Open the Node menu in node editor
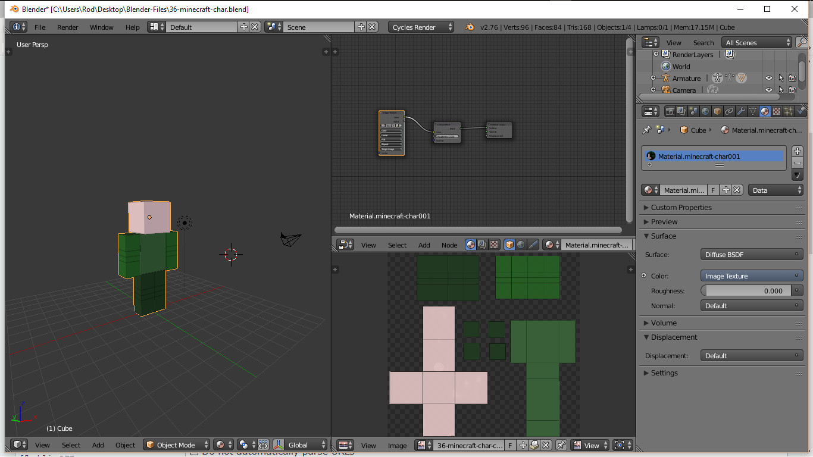813x457 pixels. [x=449, y=245]
